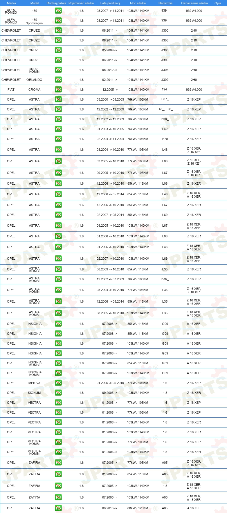Viewport: 227px width, 513px height.
Task: Click the production years 02.2004 -> 11.2004
Action: pos(110,139)
